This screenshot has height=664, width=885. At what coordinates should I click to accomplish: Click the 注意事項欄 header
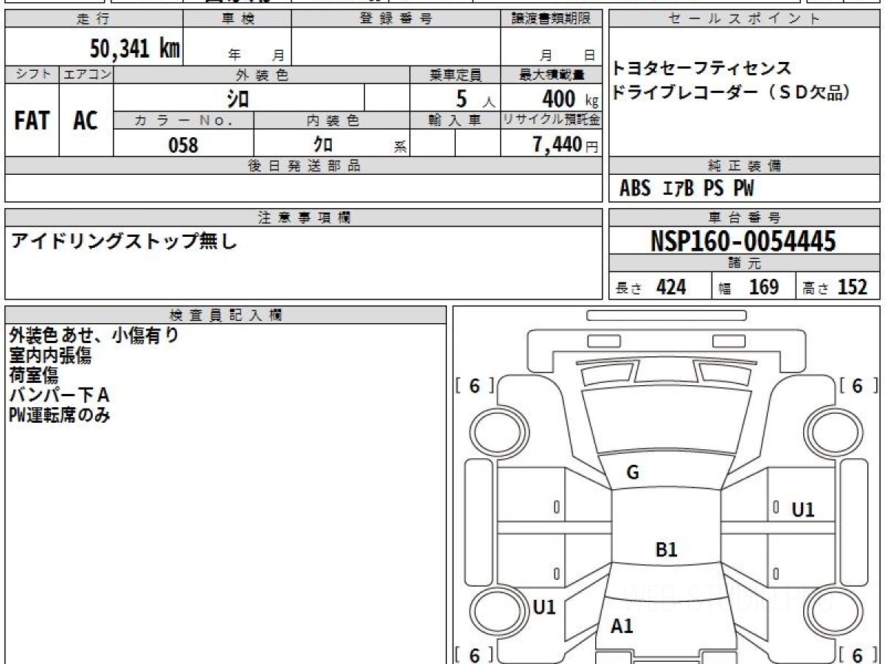(303, 218)
